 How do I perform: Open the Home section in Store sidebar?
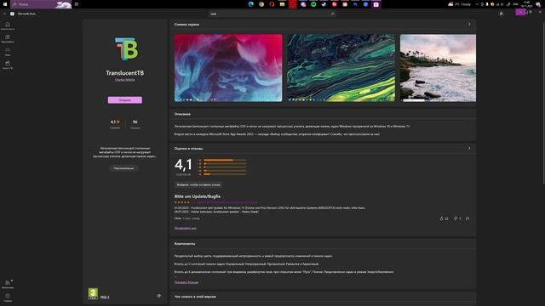pos(8,25)
